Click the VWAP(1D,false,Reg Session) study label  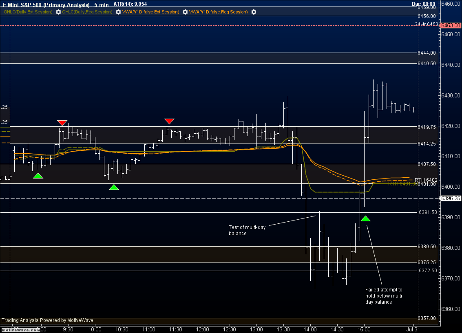click(218, 12)
